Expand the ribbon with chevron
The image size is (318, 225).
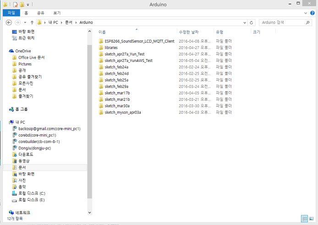point(306,13)
